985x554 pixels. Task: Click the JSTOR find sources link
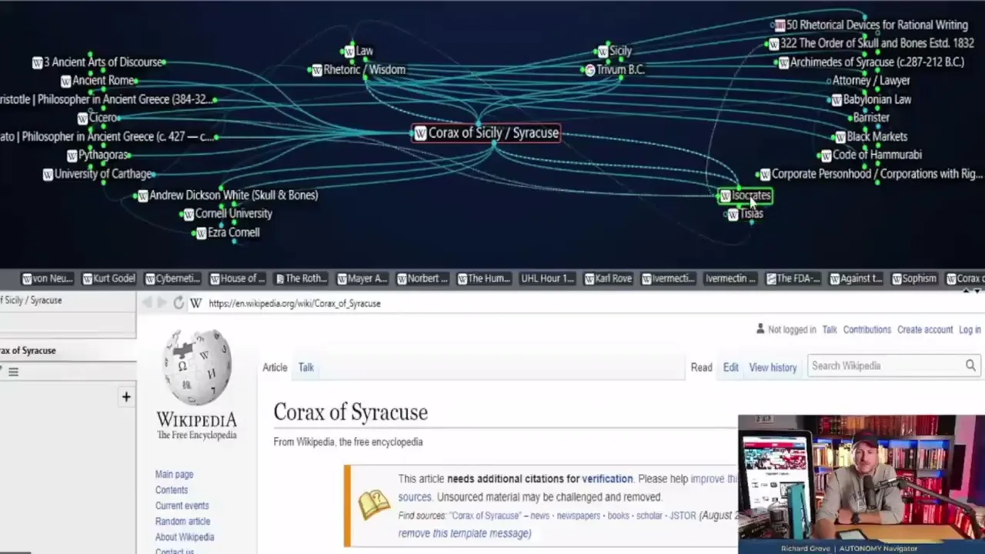pyautogui.click(x=683, y=516)
